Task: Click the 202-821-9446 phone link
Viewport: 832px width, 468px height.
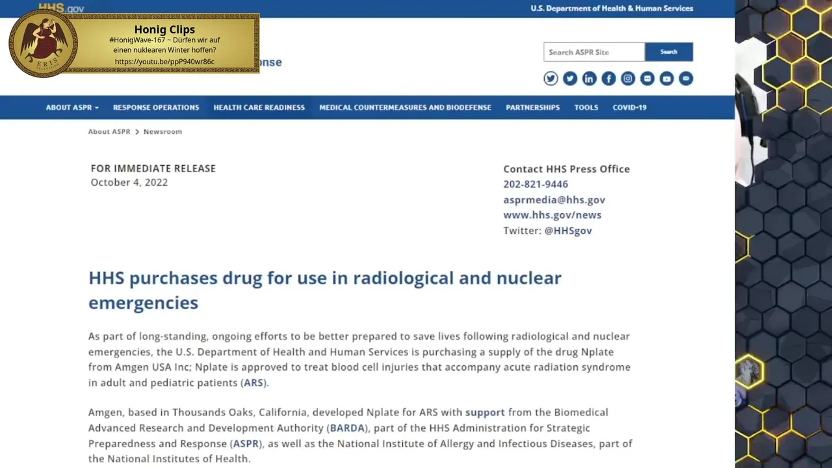Action: tap(536, 185)
